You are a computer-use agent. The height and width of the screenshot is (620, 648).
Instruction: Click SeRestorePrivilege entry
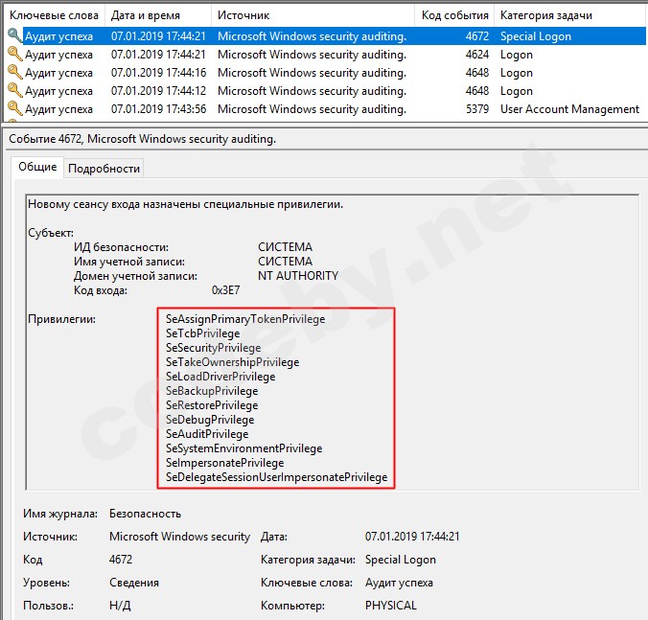point(212,405)
